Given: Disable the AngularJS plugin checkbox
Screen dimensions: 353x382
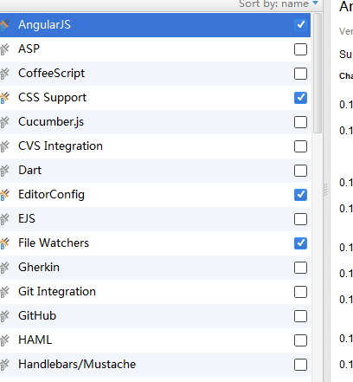Looking at the screenshot, I should [x=300, y=25].
